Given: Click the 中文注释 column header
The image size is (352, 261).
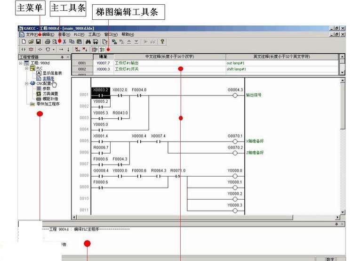Looking at the screenshot, I should (x=170, y=57).
